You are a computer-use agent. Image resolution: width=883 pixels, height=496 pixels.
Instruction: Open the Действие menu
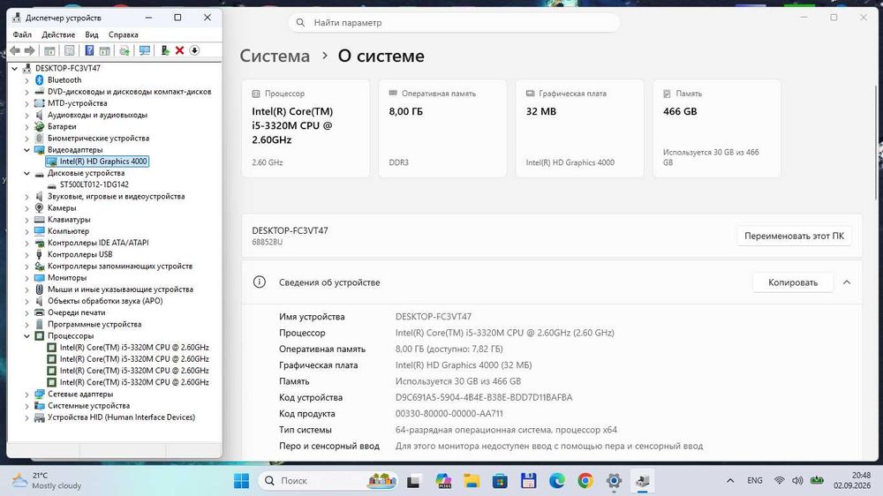pyautogui.click(x=58, y=34)
